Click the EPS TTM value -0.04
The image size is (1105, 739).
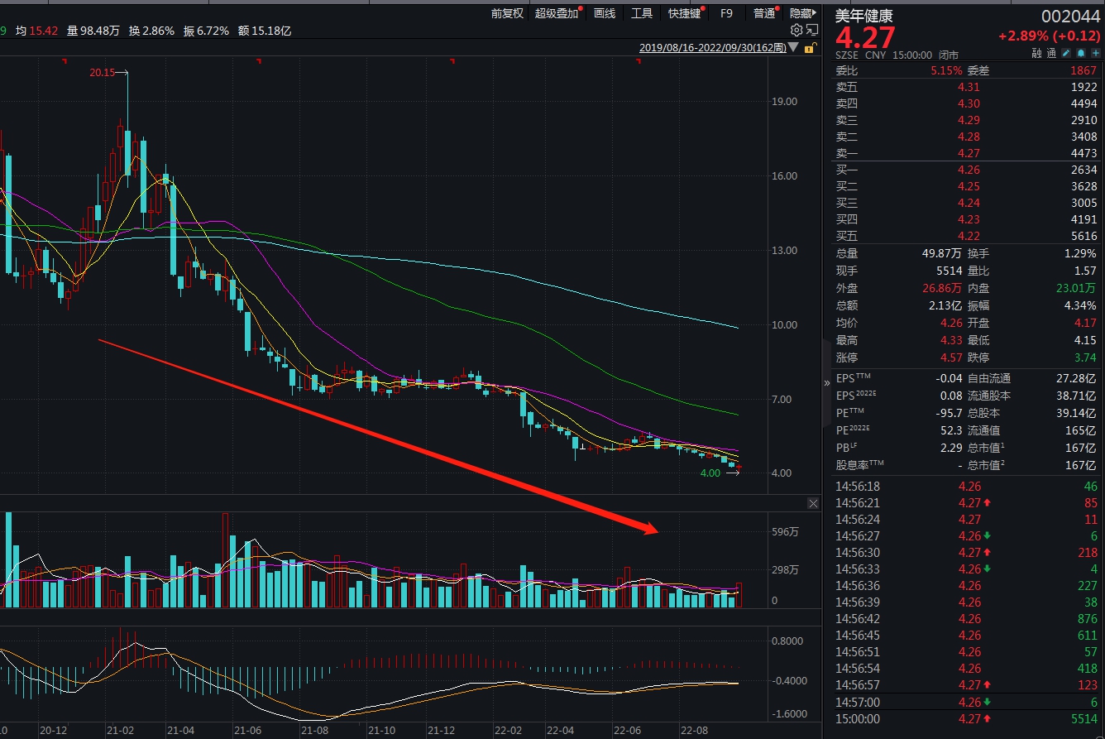click(949, 378)
